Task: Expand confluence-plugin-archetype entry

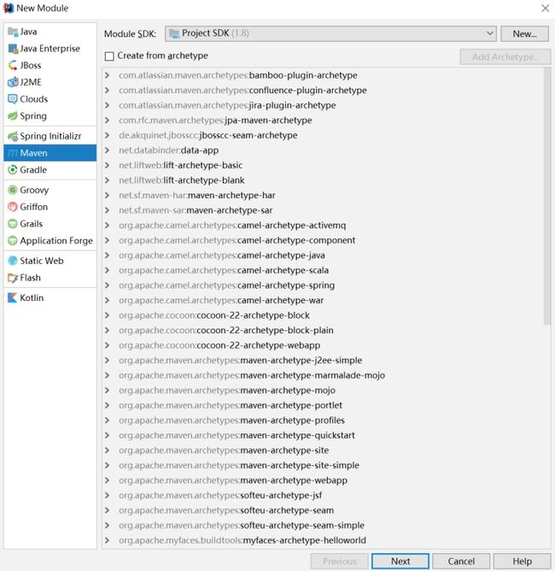Action: click(x=107, y=91)
